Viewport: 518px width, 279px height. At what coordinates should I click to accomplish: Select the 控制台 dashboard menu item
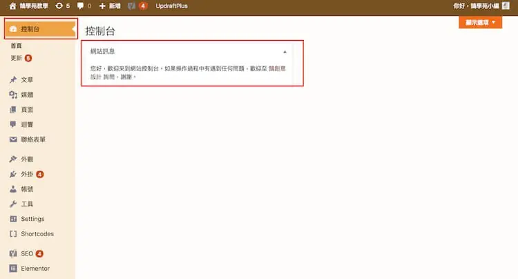41,29
